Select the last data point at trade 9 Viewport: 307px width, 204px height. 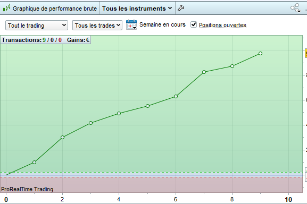click(x=260, y=53)
